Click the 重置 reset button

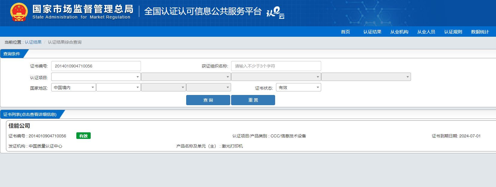253,100
